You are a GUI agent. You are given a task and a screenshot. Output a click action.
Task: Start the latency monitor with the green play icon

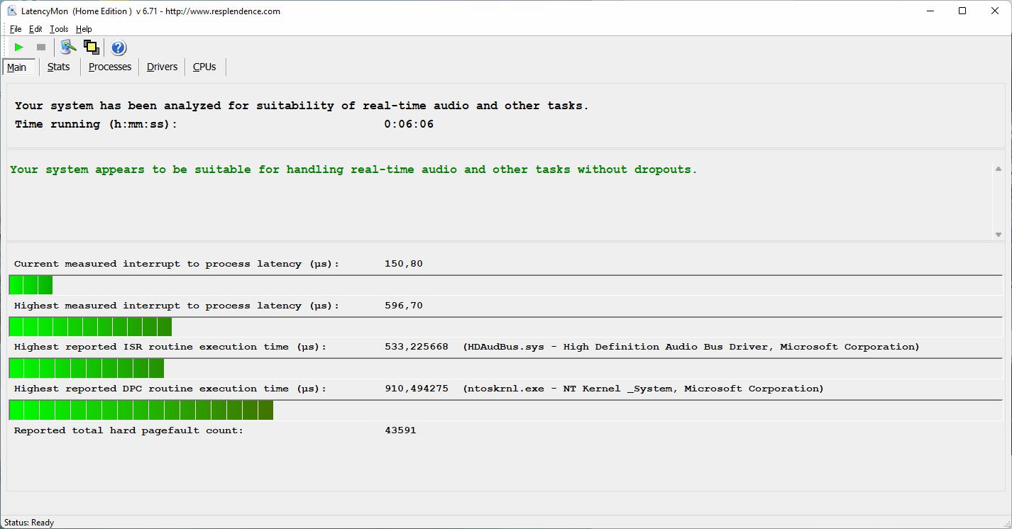tap(19, 48)
